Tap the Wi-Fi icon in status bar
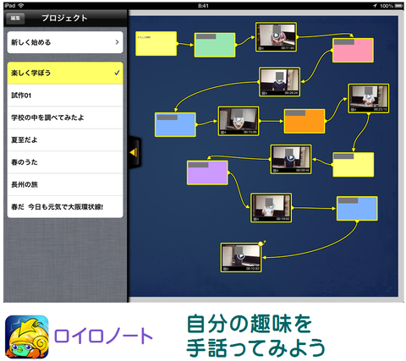This screenshot has width=406, height=361. [x=21, y=6]
